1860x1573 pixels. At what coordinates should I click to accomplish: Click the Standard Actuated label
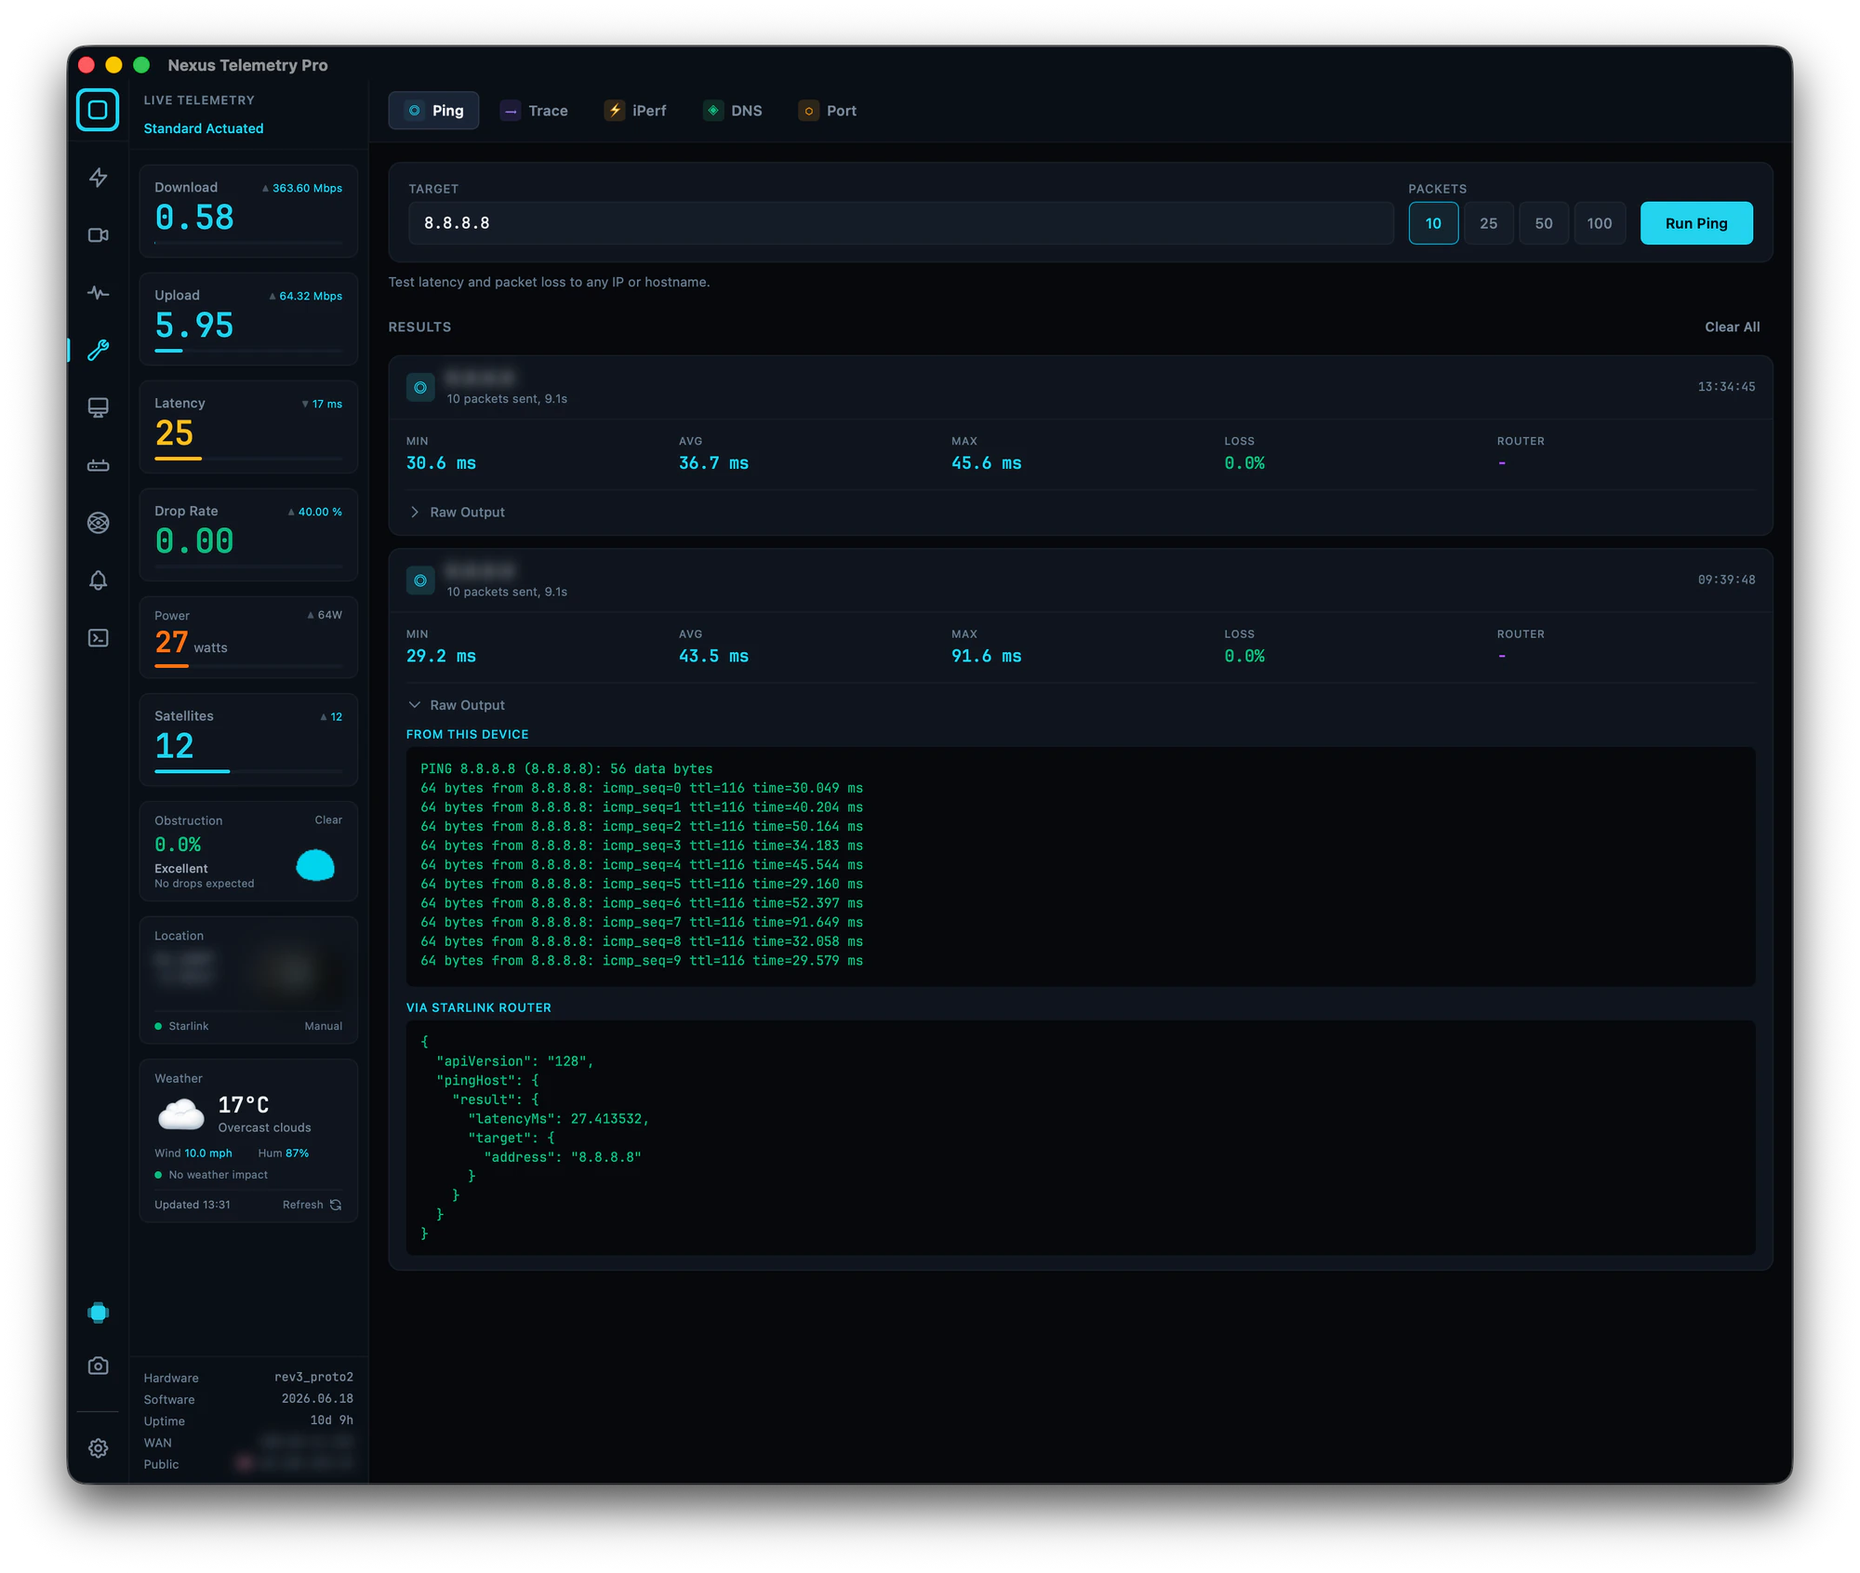[204, 128]
